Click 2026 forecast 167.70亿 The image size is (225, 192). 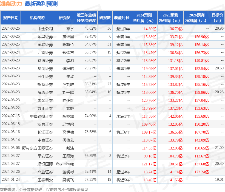(202, 132)
